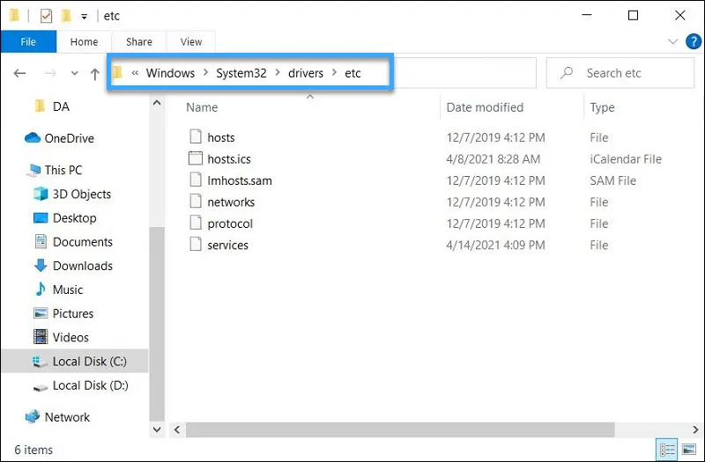Open the dropdown arrow after System32 breadcrumb
Screen dimensions: 705x462
pos(278,73)
